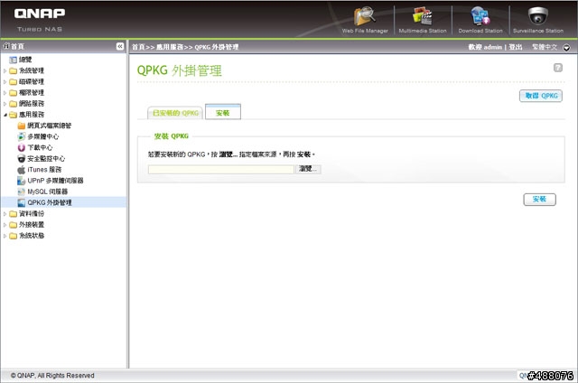Viewport: 578px width, 383px height.
Task: Click 系統狀態 folder icon
Action: pyautogui.click(x=13, y=236)
